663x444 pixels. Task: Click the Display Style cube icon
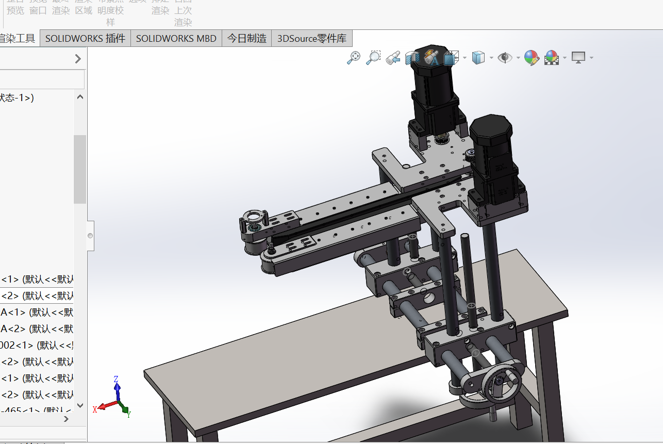478,58
